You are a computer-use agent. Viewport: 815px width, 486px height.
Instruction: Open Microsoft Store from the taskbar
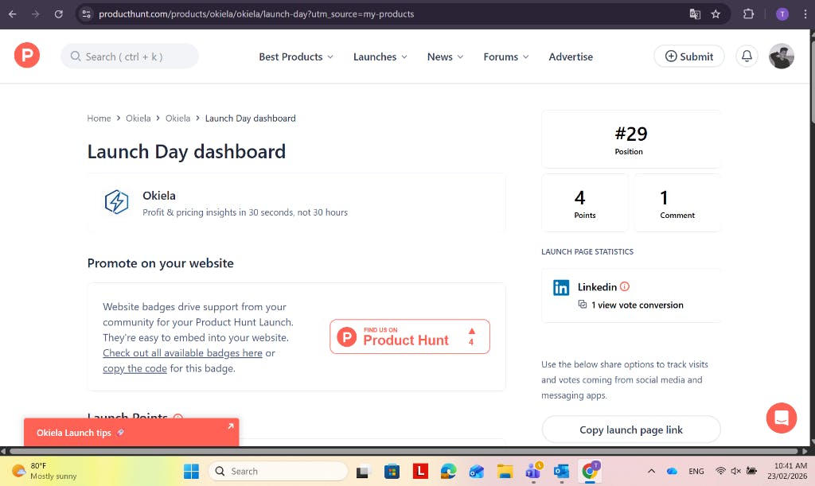[x=392, y=471]
